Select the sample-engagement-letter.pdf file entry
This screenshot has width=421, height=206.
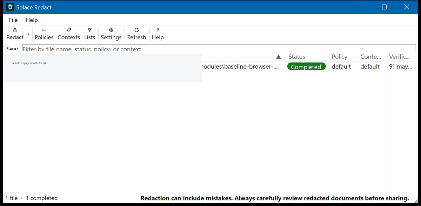click(x=29, y=63)
